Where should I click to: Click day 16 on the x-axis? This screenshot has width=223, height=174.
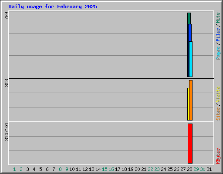[x=111, y=169]
